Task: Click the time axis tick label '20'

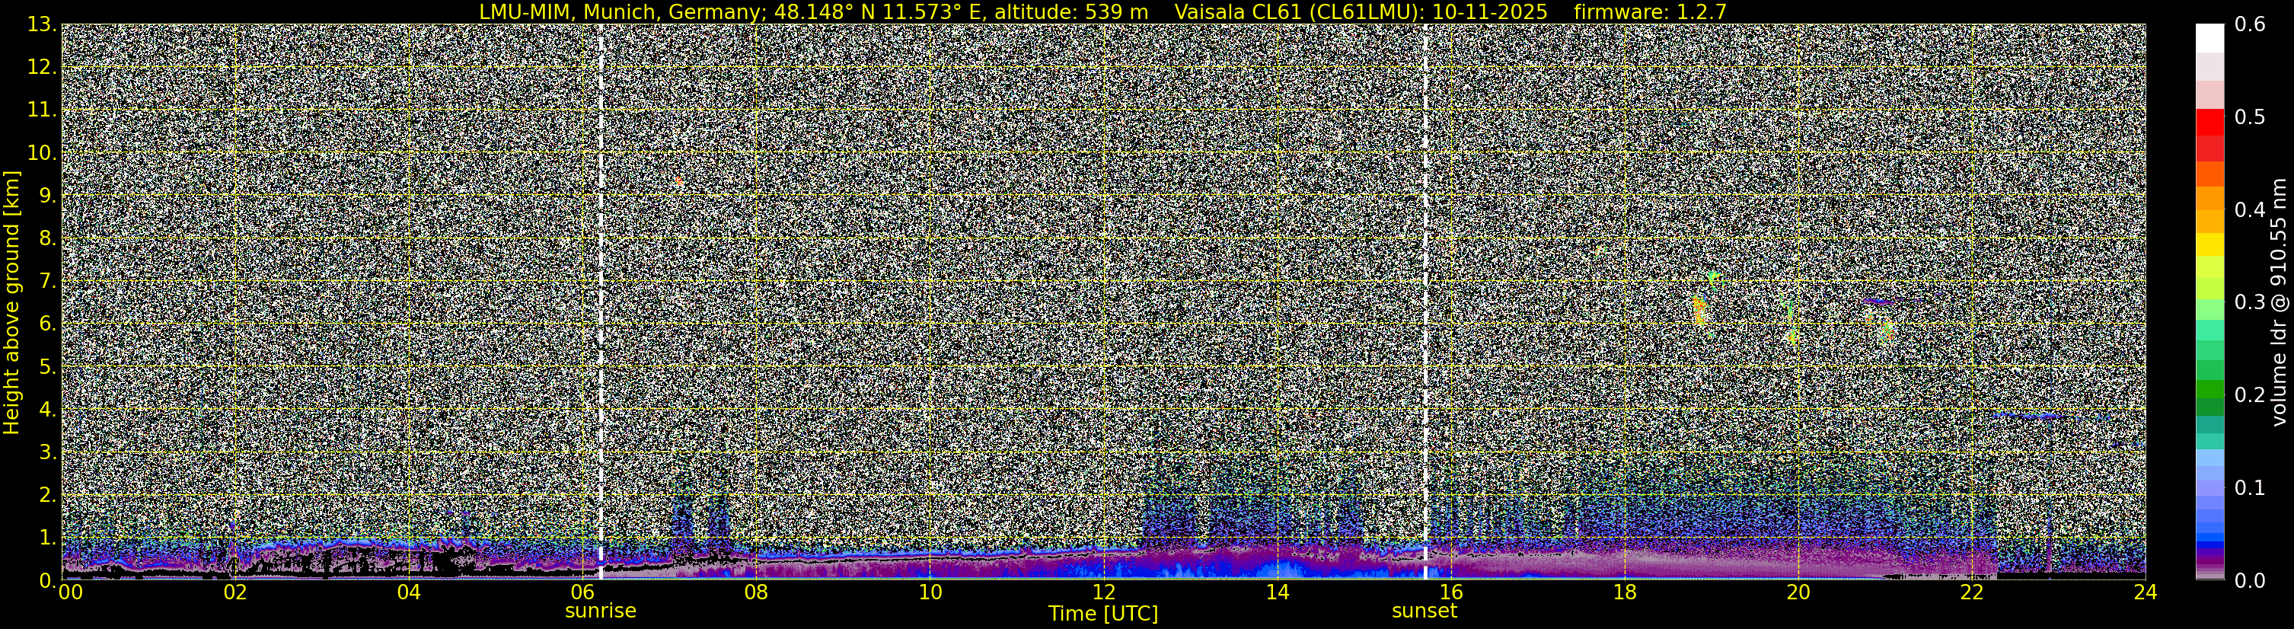Action: 1798,592
